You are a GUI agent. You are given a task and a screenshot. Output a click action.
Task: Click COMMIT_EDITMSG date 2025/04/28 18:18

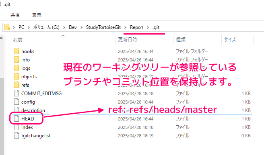(136, 94)
